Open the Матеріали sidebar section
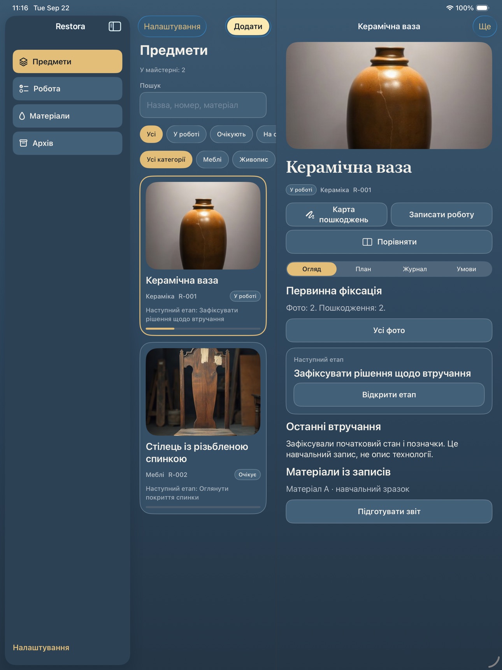 coord(67,116)
